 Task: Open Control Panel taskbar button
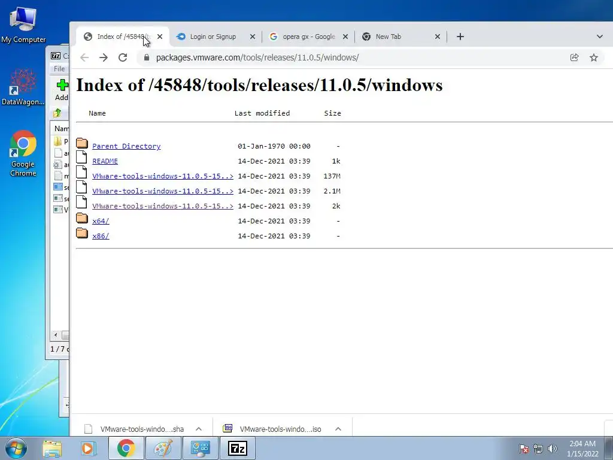pos(200,448)
